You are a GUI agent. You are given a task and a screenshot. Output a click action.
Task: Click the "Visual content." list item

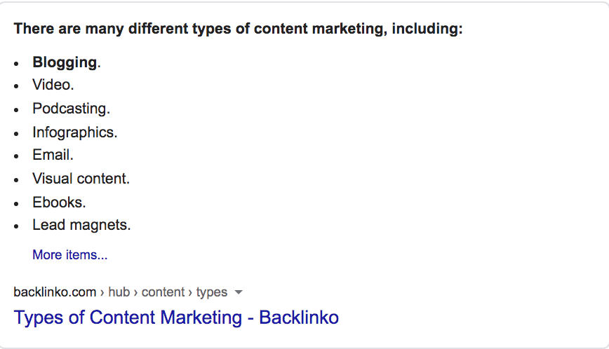tap(81, 179)
